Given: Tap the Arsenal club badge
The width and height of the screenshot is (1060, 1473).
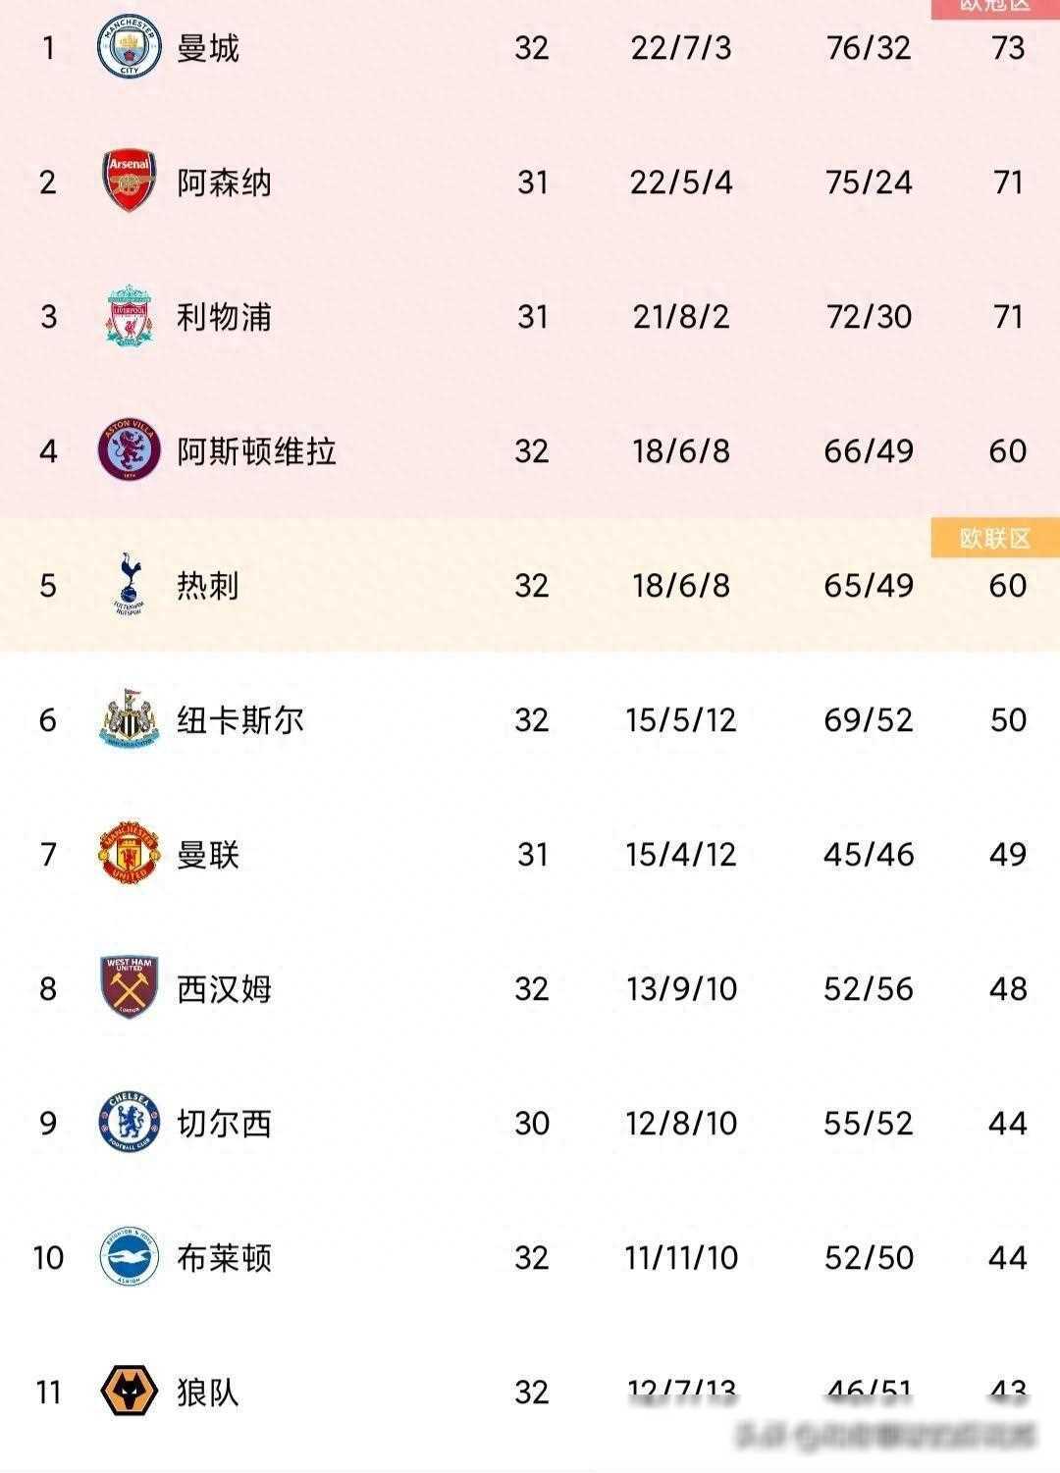Looking at the screenshot, I should [x=129, y=182].
